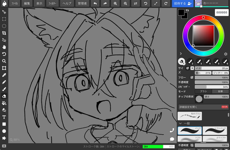Select the Rectangle shape tool
Viewport: 230px width, 150px height.
[4, 124]
